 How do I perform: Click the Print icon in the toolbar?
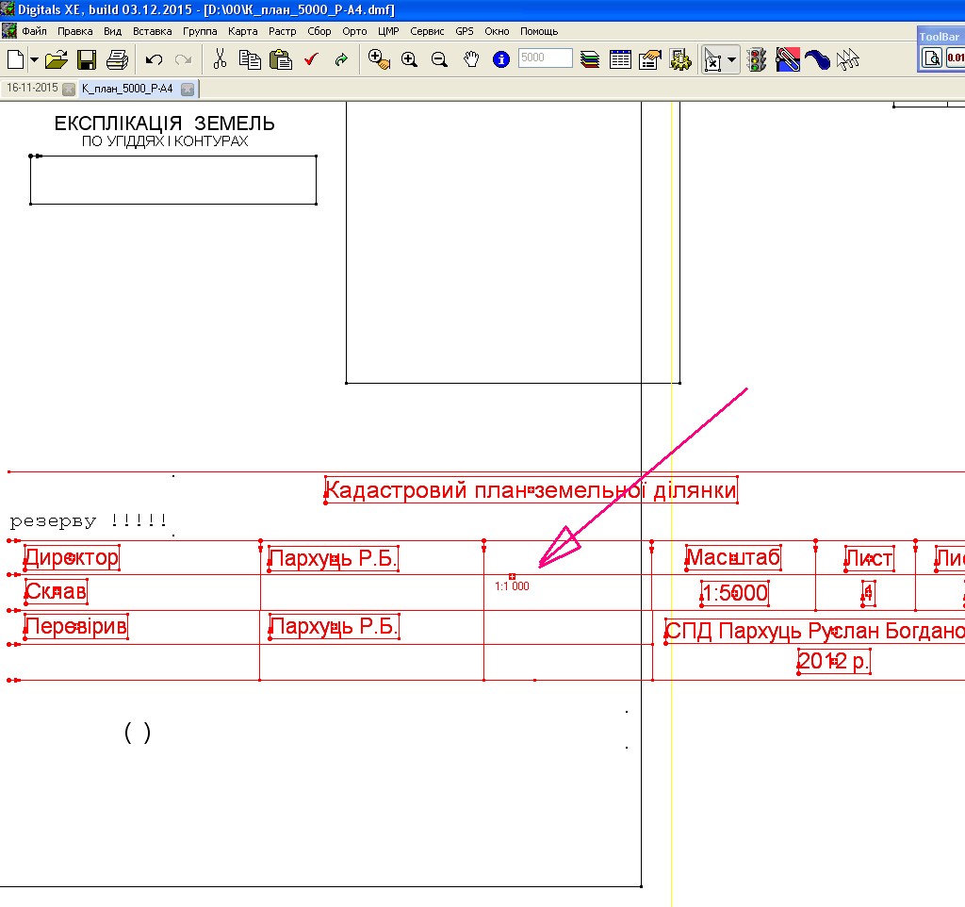[x=117, y=59]
